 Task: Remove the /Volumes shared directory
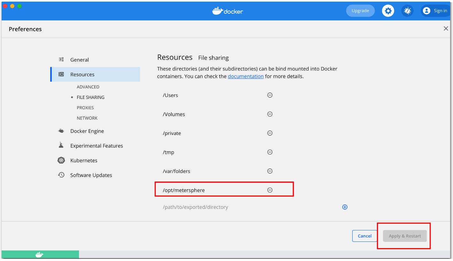pos(270,114)
